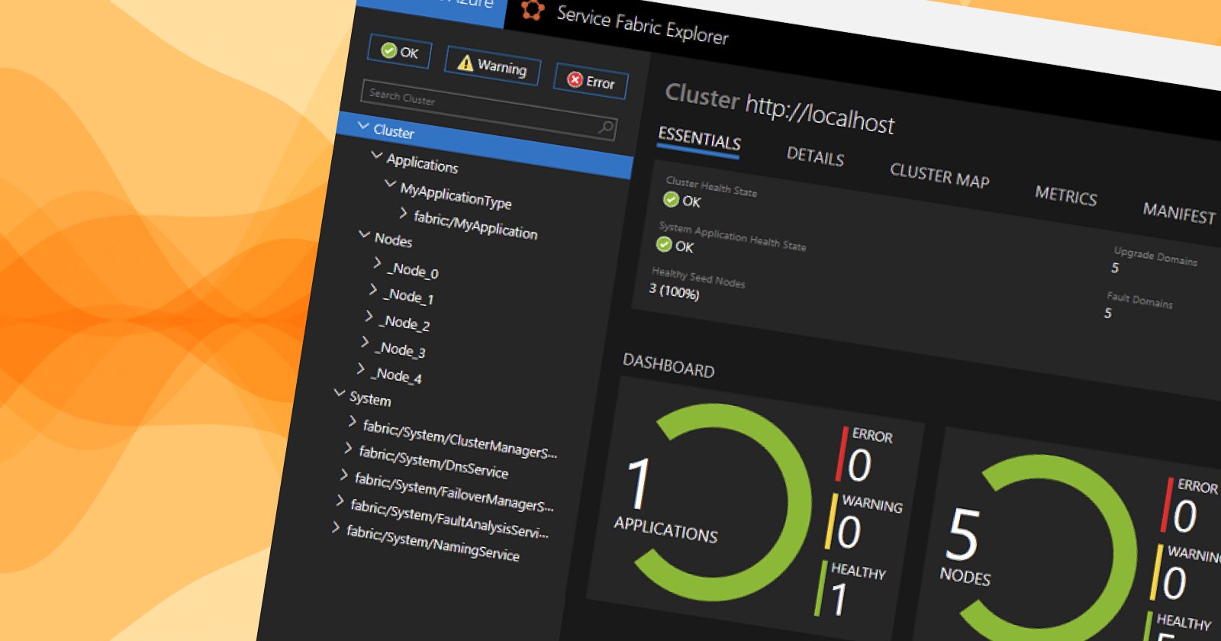The height and width of the screenshot is (641, 1221).
Task: Click the Cluster Health State OK icon
Action: (x=671, y=199)
